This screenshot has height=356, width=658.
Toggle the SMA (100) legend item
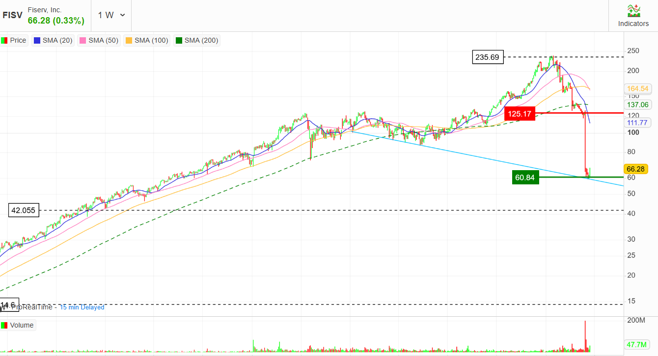147,40
